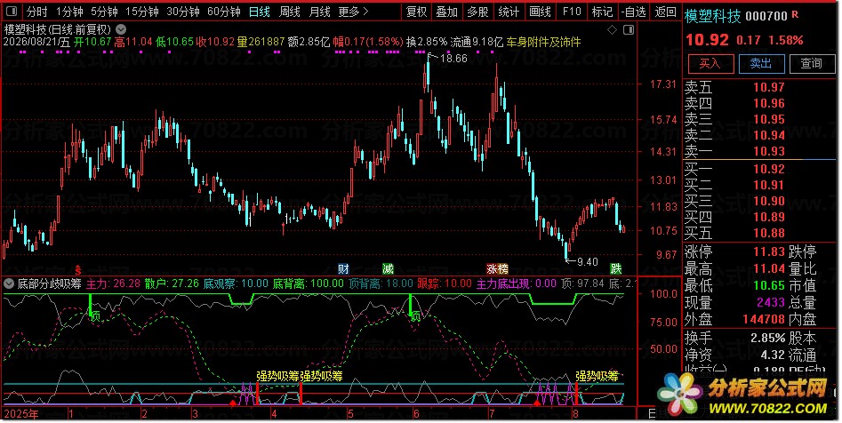Viewport: 842px width, 423px height.
Task: Click the 净资 value 4.32
Action: click(773, 355)
